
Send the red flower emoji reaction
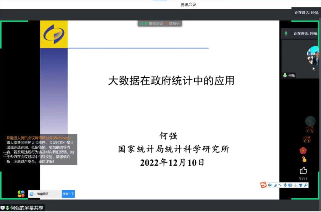point(303,150)
